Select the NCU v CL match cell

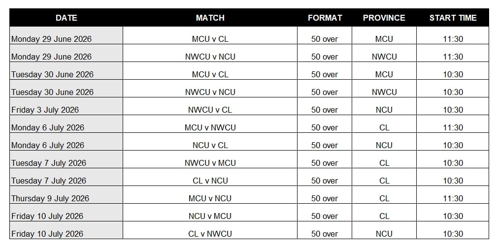[210, 145]
